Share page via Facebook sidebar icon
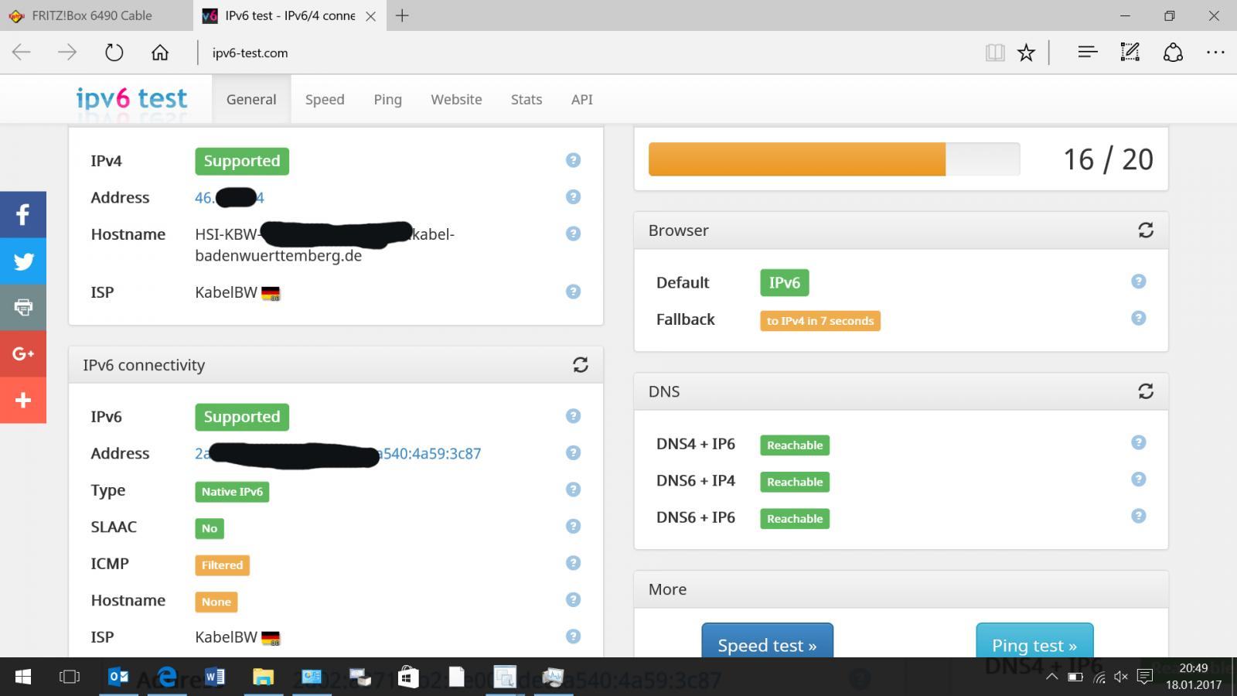This screenshot has width=1237, height=696. 23,214
